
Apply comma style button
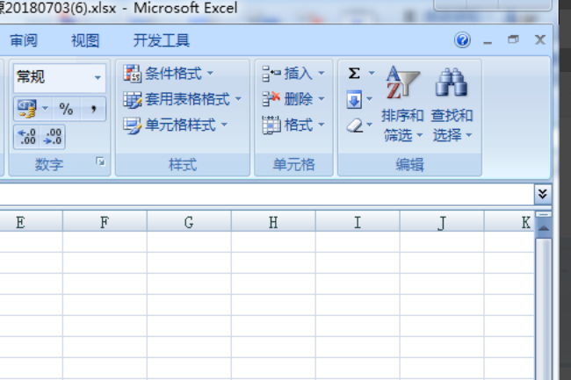94,109
